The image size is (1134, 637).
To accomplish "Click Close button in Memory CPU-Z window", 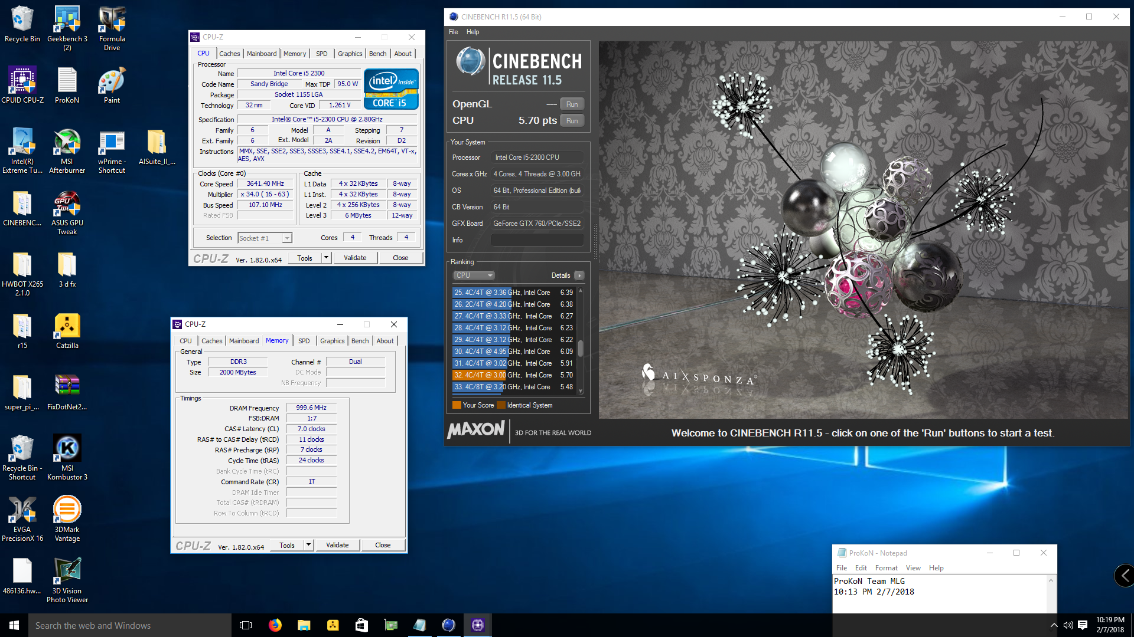I will [383, 545].
